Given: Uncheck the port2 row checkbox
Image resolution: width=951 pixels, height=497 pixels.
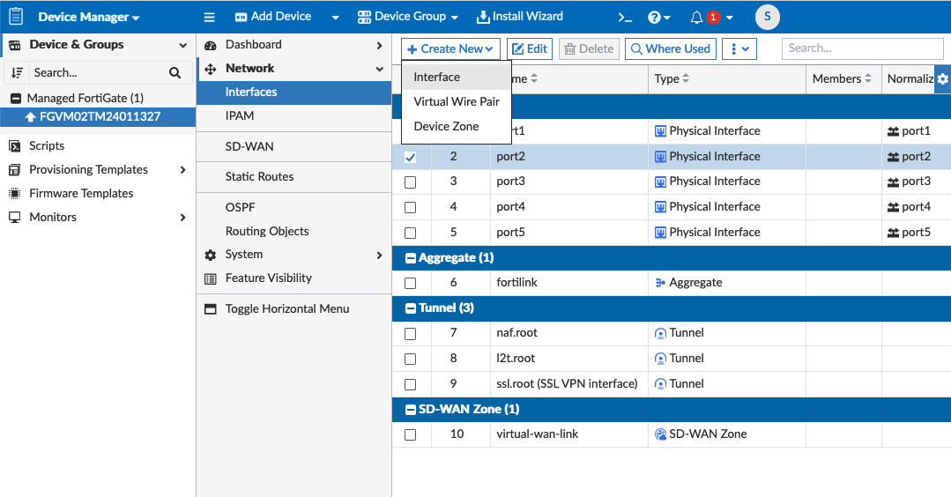Looking at the screenshot, I should (x=411, y=157).
